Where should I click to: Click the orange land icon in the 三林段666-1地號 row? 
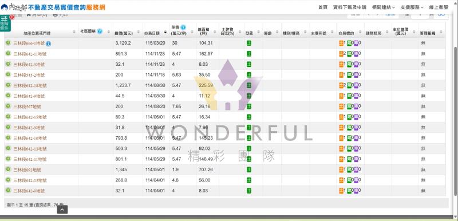(341, 43)
